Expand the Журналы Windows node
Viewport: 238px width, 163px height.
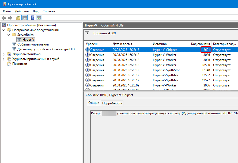point(4,54)
